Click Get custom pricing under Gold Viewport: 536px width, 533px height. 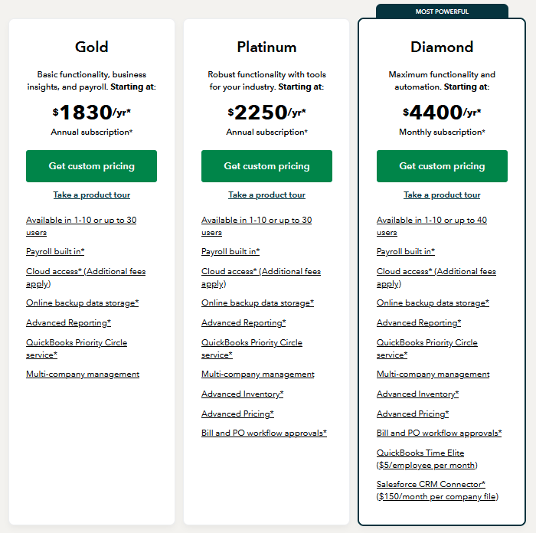click(x=91, y=166)
